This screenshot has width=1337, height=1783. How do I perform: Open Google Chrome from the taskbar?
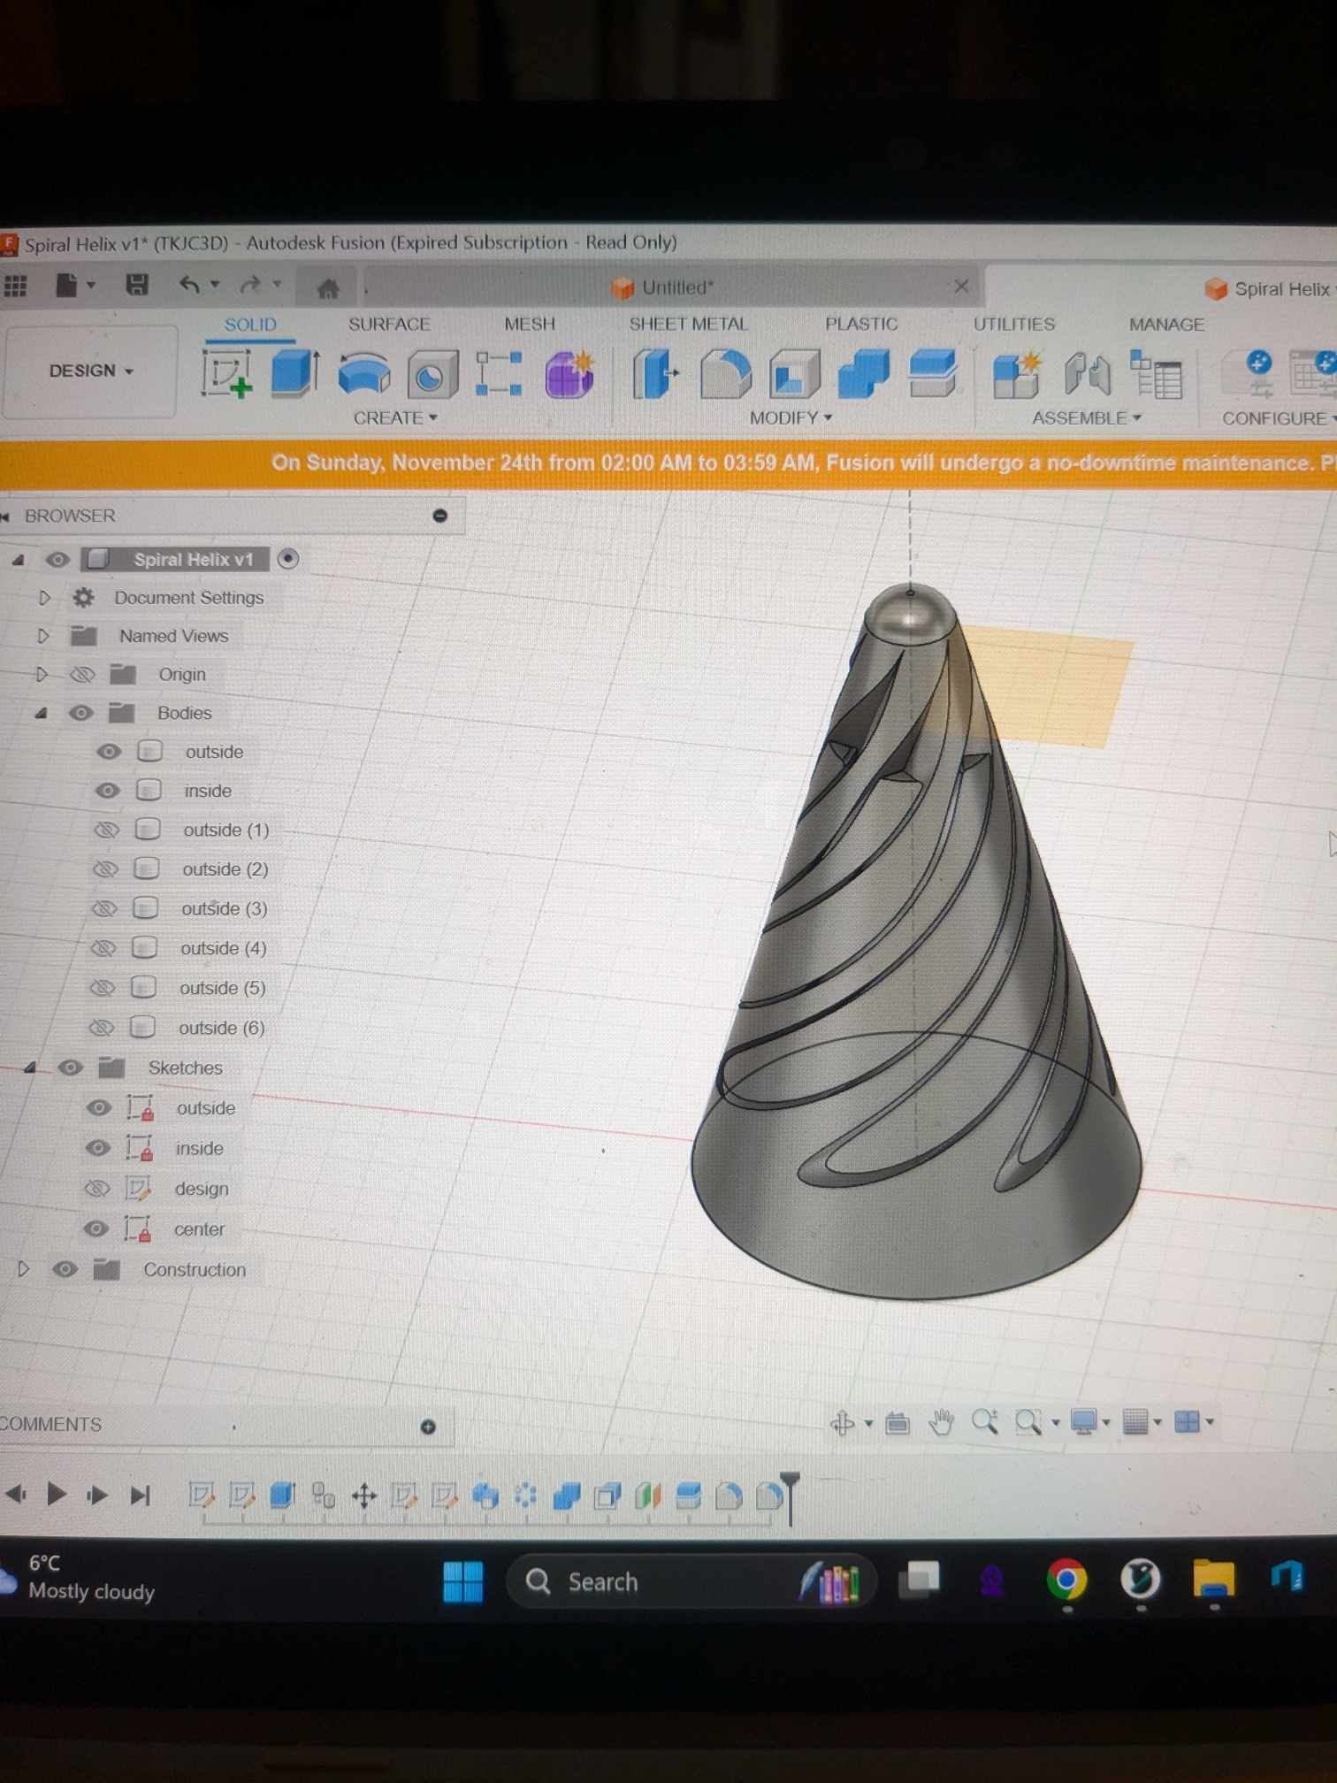[1066, 1580]
